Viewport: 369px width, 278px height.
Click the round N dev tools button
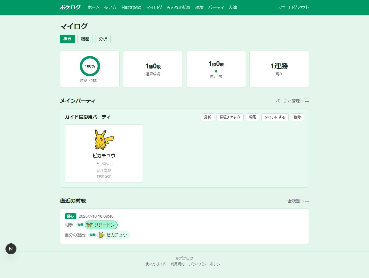pos(11,249)
